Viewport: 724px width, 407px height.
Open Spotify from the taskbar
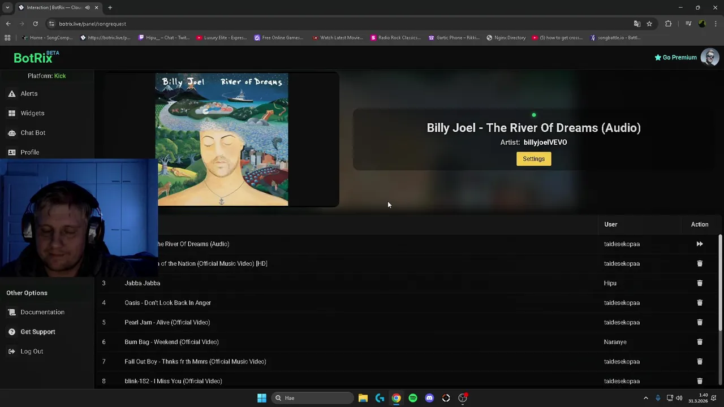[x=413, y=398]
